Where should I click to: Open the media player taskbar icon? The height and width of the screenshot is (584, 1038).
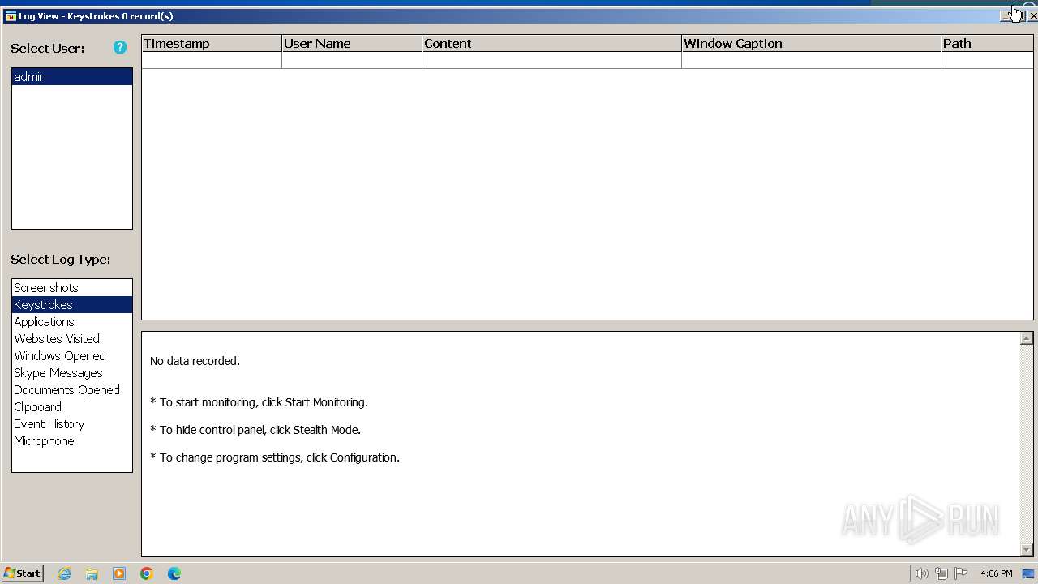pos(119,573)
